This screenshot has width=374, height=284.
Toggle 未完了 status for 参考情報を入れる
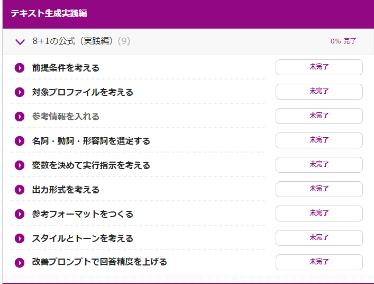(319, 116)
